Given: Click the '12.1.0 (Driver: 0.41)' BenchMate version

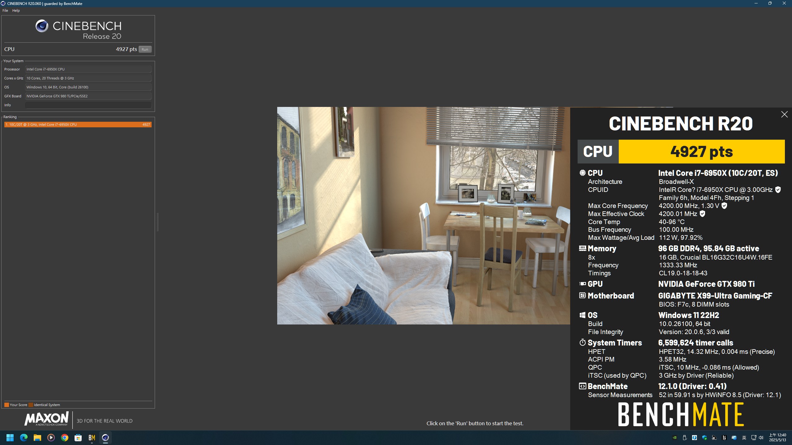Looking at the screenshot, I should coord(692,386).
